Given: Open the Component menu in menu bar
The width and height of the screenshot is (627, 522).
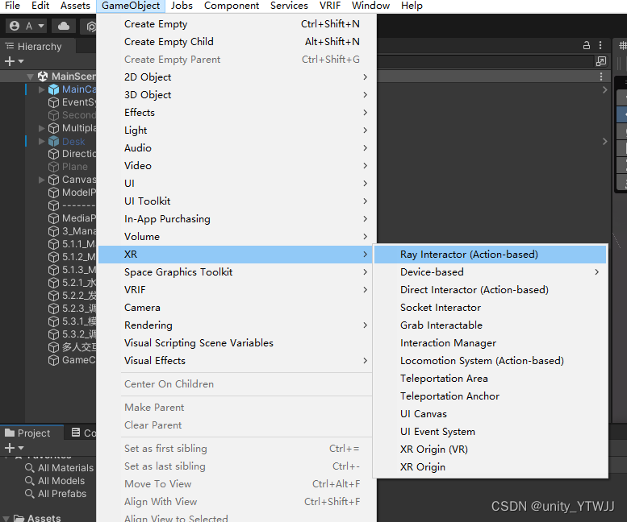Looking at the screenshot, I should coord(232,6).
